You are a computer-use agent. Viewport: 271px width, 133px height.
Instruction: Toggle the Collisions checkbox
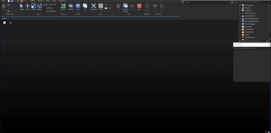45,8
